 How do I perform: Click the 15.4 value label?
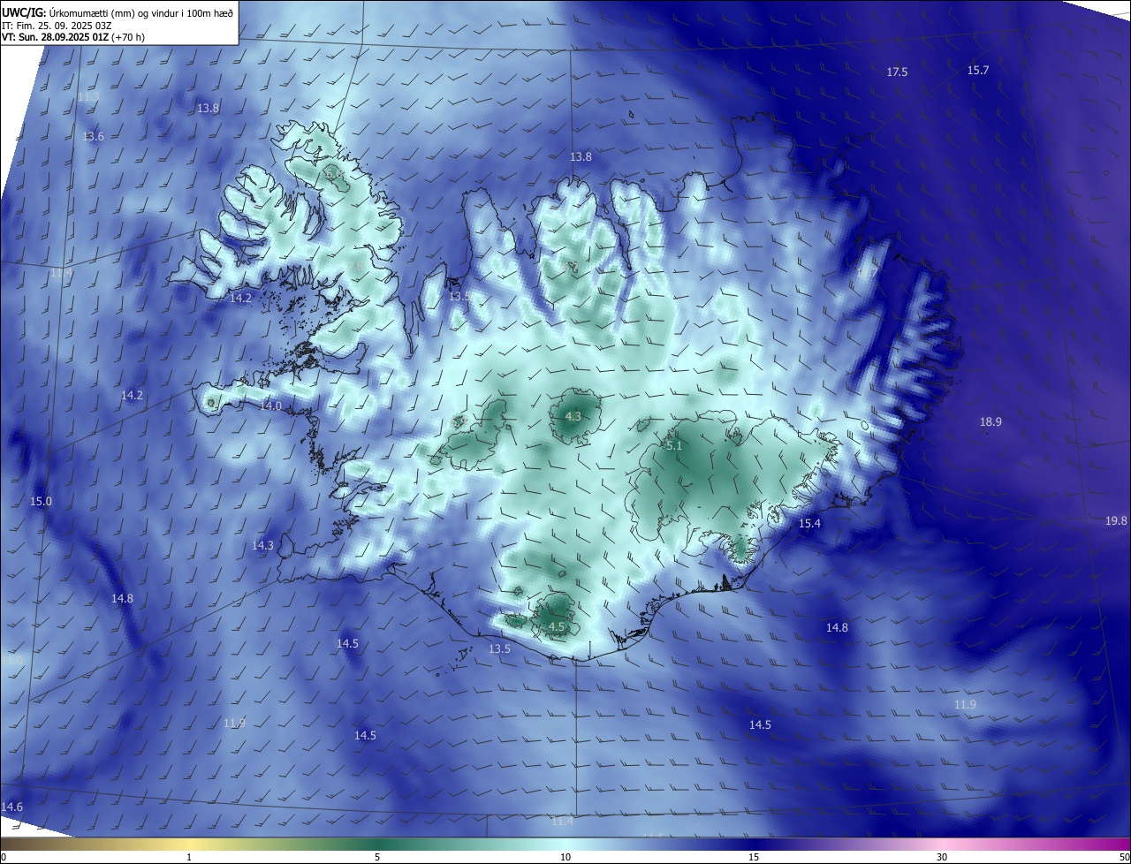pyautogui.click(x=809, y=524)
